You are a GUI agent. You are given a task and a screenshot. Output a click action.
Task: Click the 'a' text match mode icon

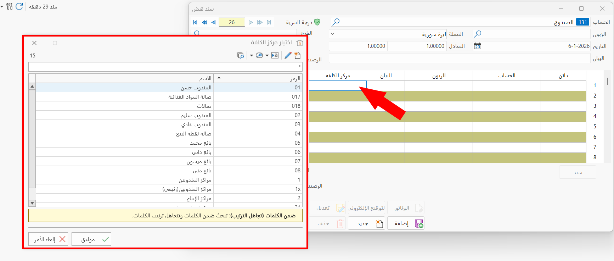[x=275, y=55]
